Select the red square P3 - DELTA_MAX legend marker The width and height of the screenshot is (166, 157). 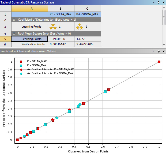(21, 61)
